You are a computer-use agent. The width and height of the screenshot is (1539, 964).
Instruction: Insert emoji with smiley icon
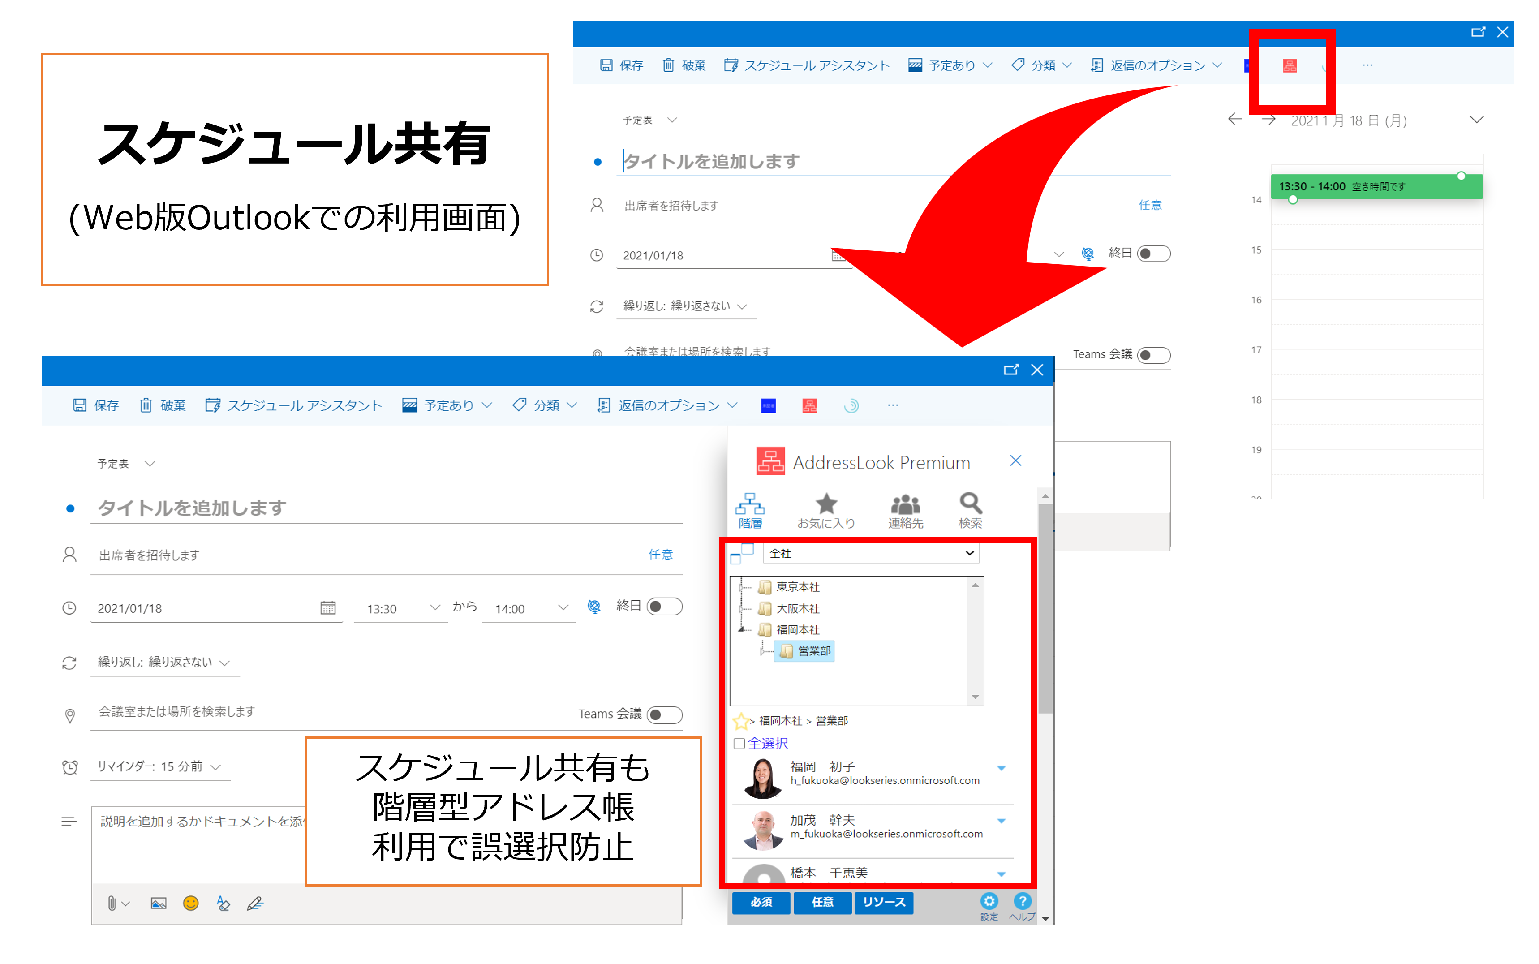click(x=191, y=903)
